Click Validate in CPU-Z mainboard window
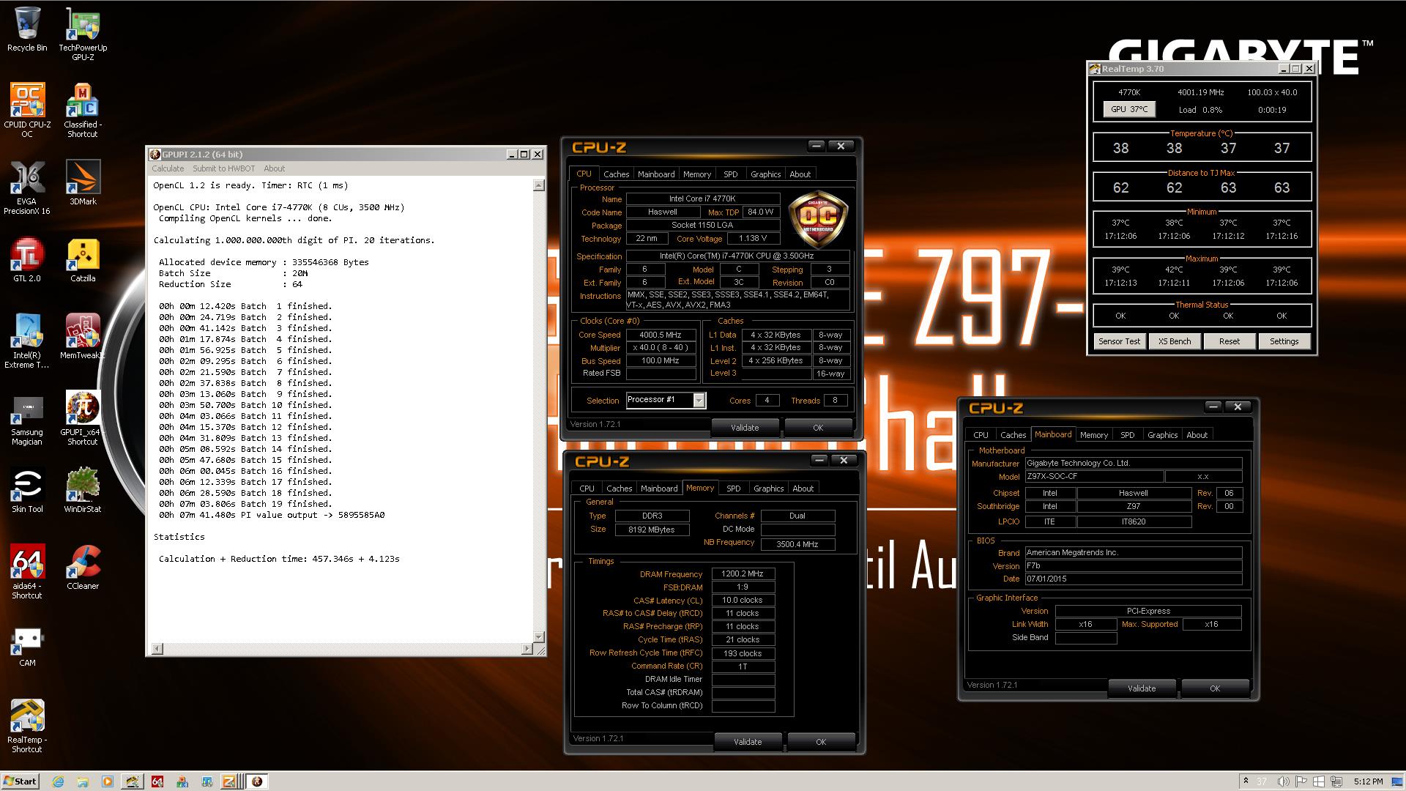Viewport: 1406px width, 791px height. [x=1141, y=688]
